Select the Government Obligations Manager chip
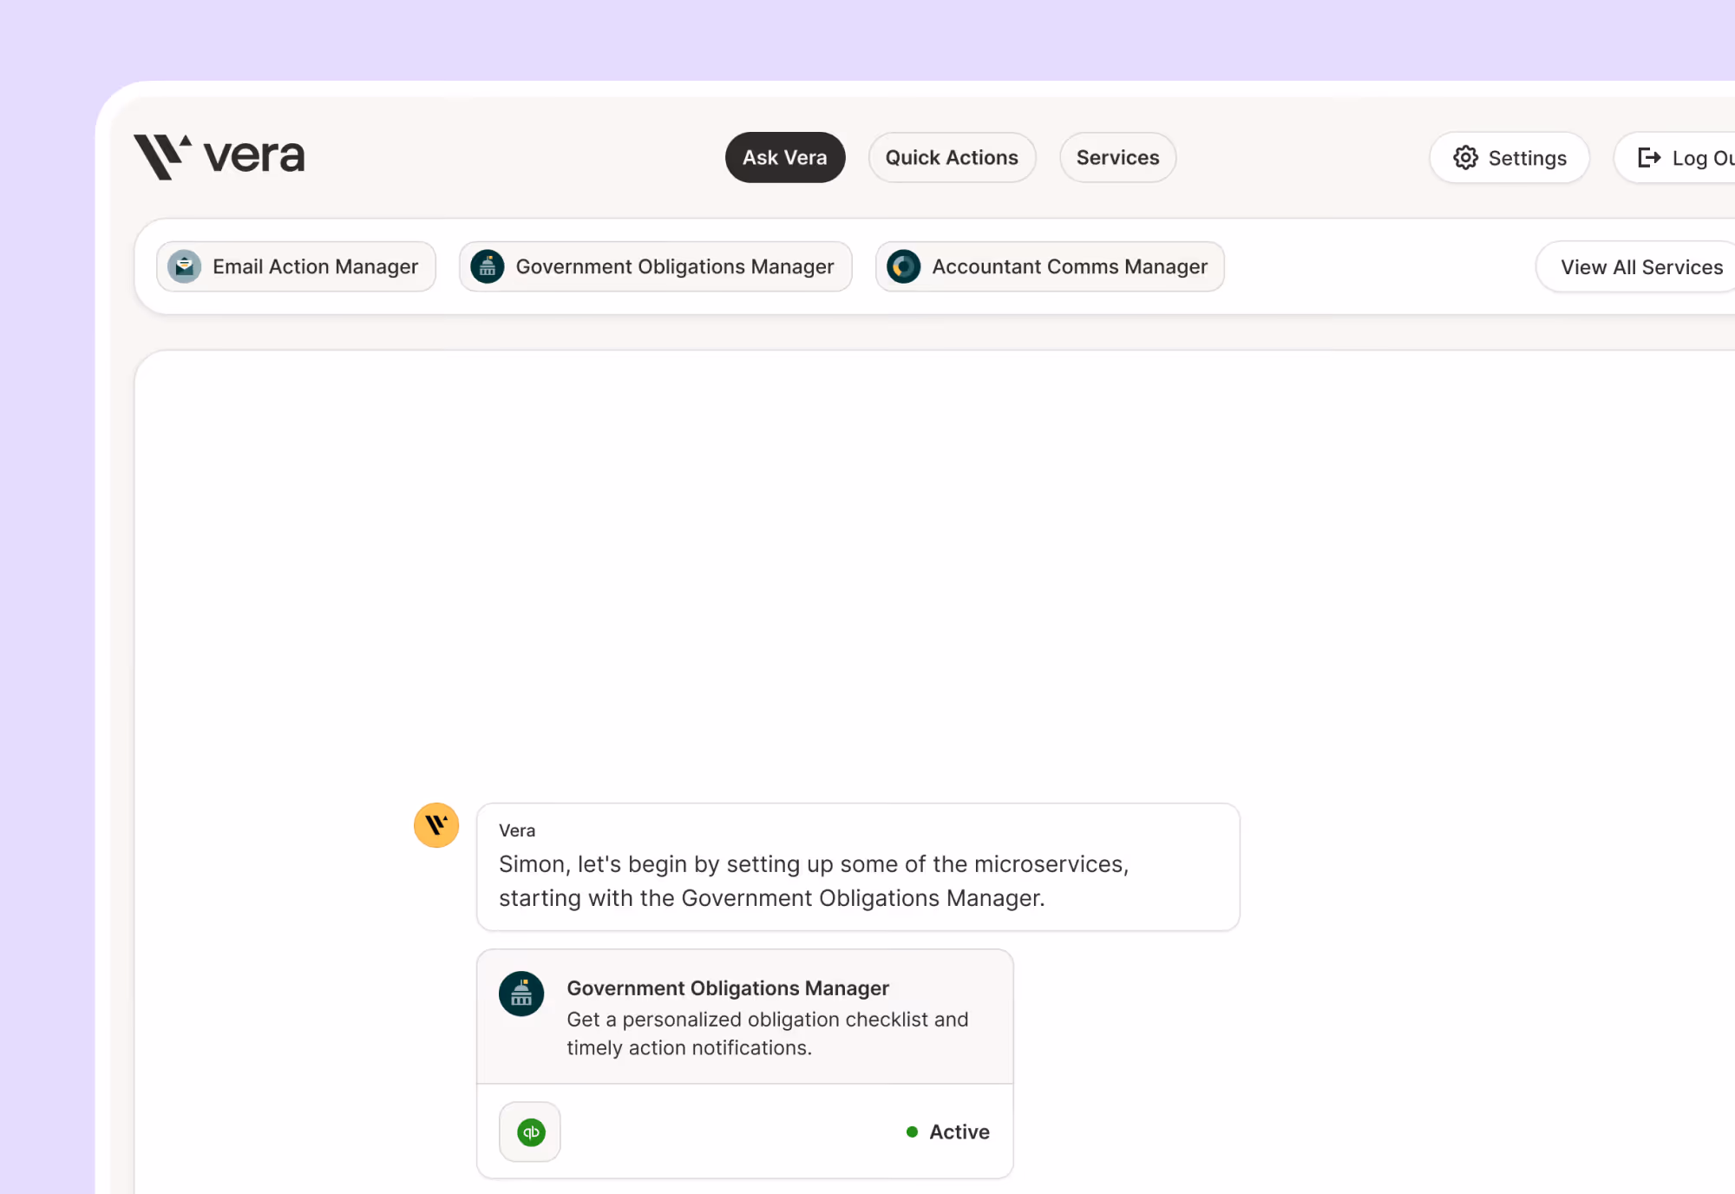The height and width of the screenshot is (1194, 1735). click(656, 266)
